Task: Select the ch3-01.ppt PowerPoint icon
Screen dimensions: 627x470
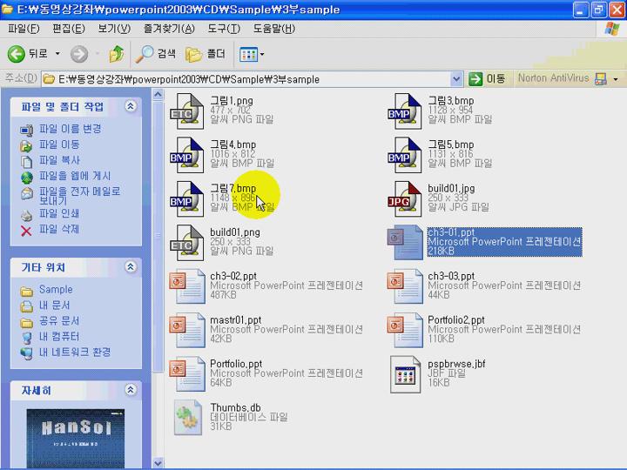Action: pos(405,243)
